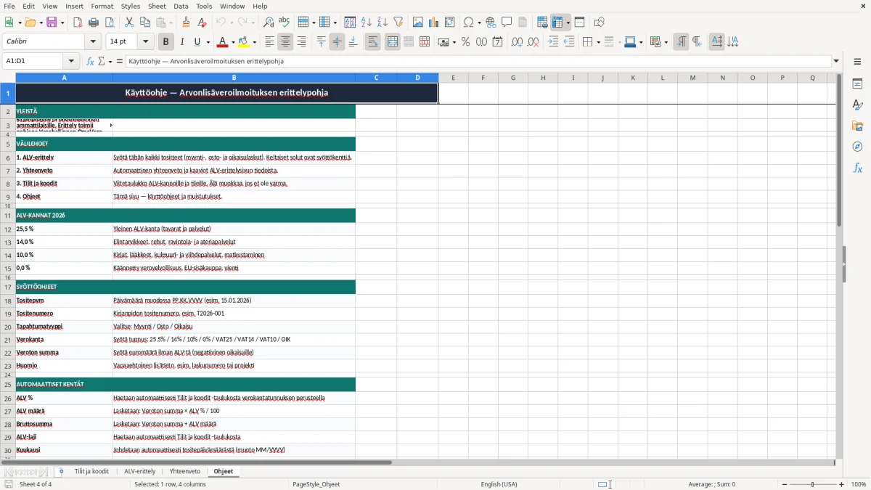
Task: Toggle Merge and Center Cells
Action: coord(393,42)
